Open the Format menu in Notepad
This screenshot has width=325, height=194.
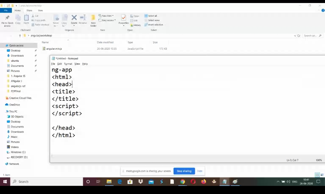pyautogui.click(x=68, y=64)
